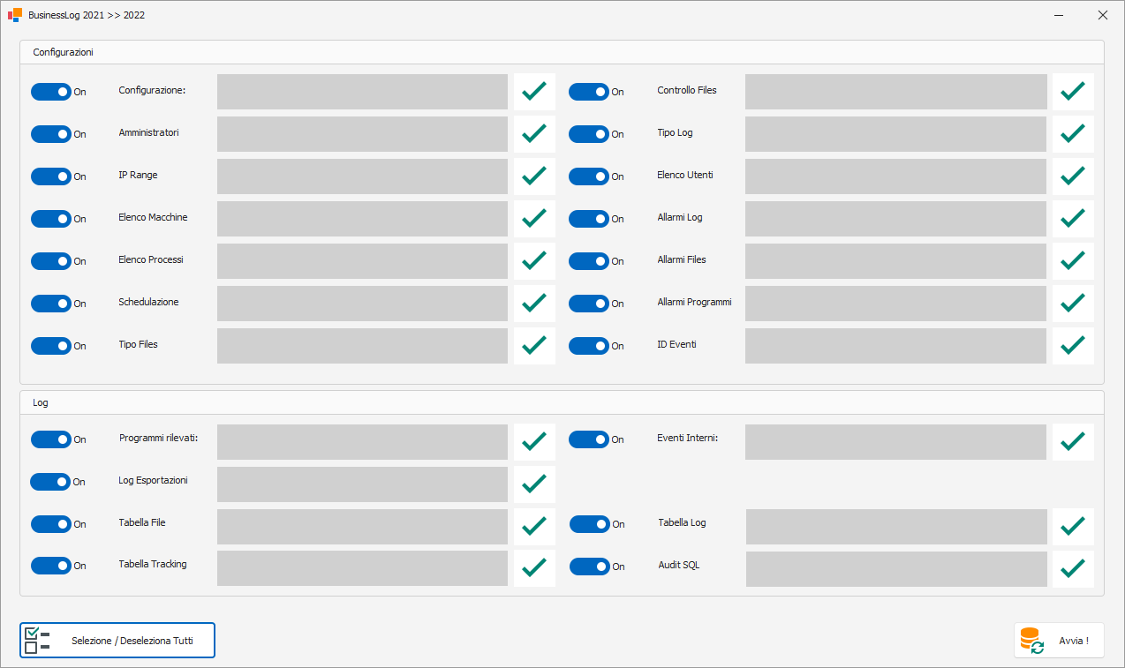Click the Configurazioni group header
This screenshot has height=668, width=1125.
click(562, 52)
